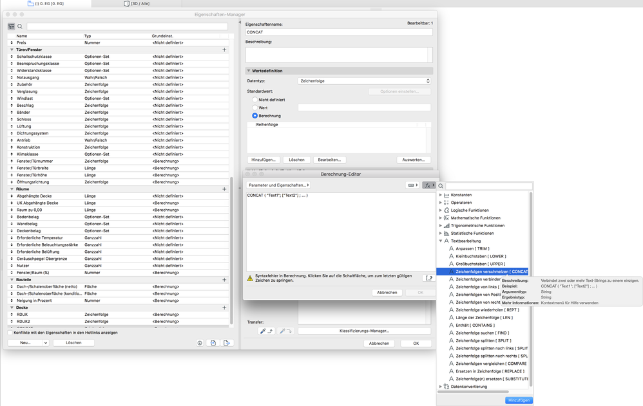Collapse the Wertedefinition section
Image resolution: width=643 pixels, height=406 pixels.
click(x=249, y=71)
